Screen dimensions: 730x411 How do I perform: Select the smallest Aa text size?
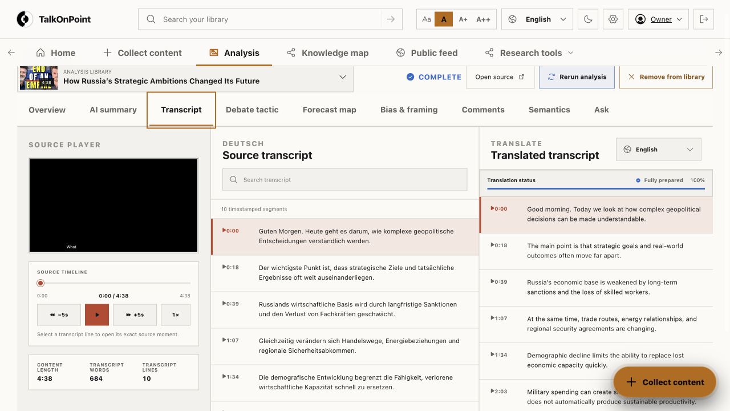coord(427,19)
